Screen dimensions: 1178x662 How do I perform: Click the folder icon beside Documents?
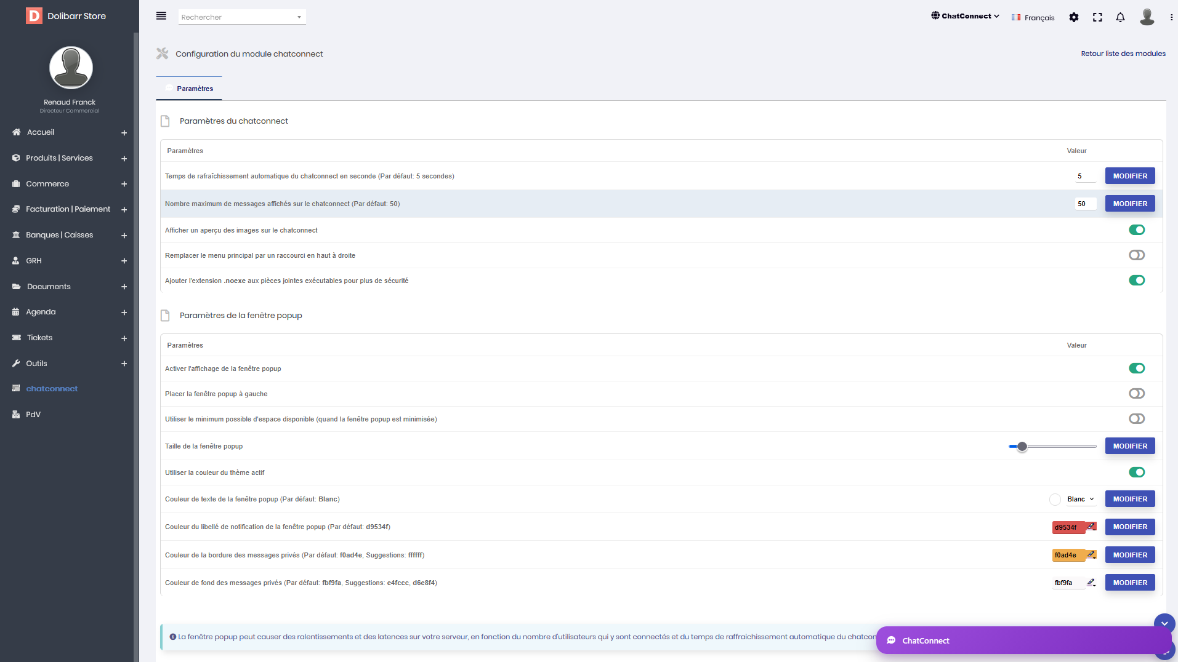pos(16,287)
